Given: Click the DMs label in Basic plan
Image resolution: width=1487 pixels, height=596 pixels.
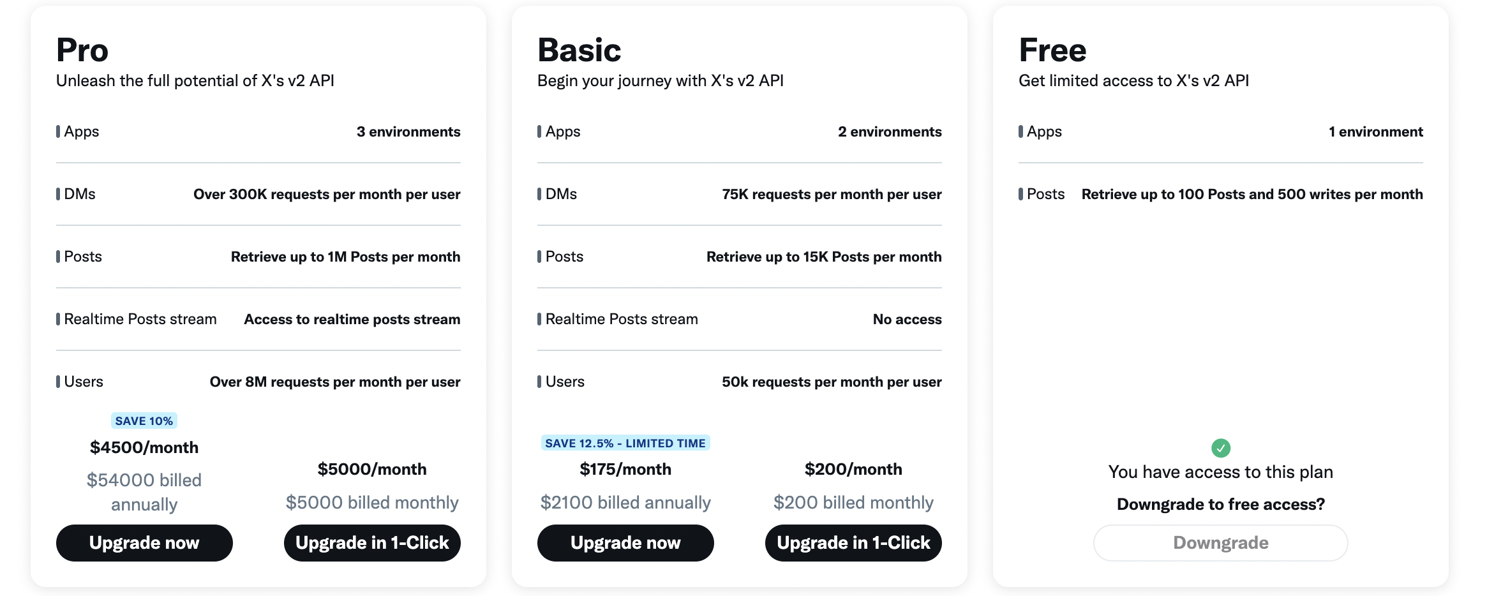Looking at the screenshot, I should pos(561,194).
